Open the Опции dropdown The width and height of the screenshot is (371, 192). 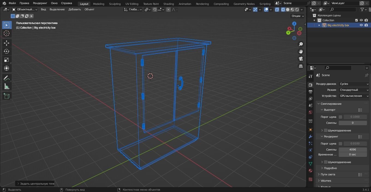(298, 16)
